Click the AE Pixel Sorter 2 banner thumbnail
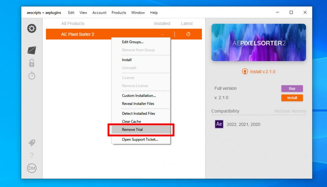 259,42
